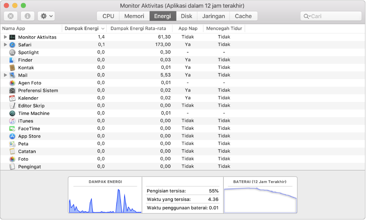366x220 pixels.
Task: Expand the Mail row disclosure triangle
Action: click(x=5, y=75)
